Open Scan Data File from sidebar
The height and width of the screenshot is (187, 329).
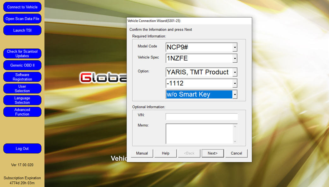(22, 19)
